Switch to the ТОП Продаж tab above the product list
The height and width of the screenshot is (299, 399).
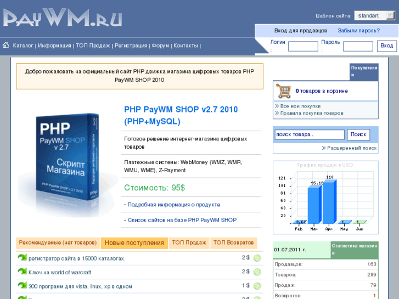pos(189,242)
